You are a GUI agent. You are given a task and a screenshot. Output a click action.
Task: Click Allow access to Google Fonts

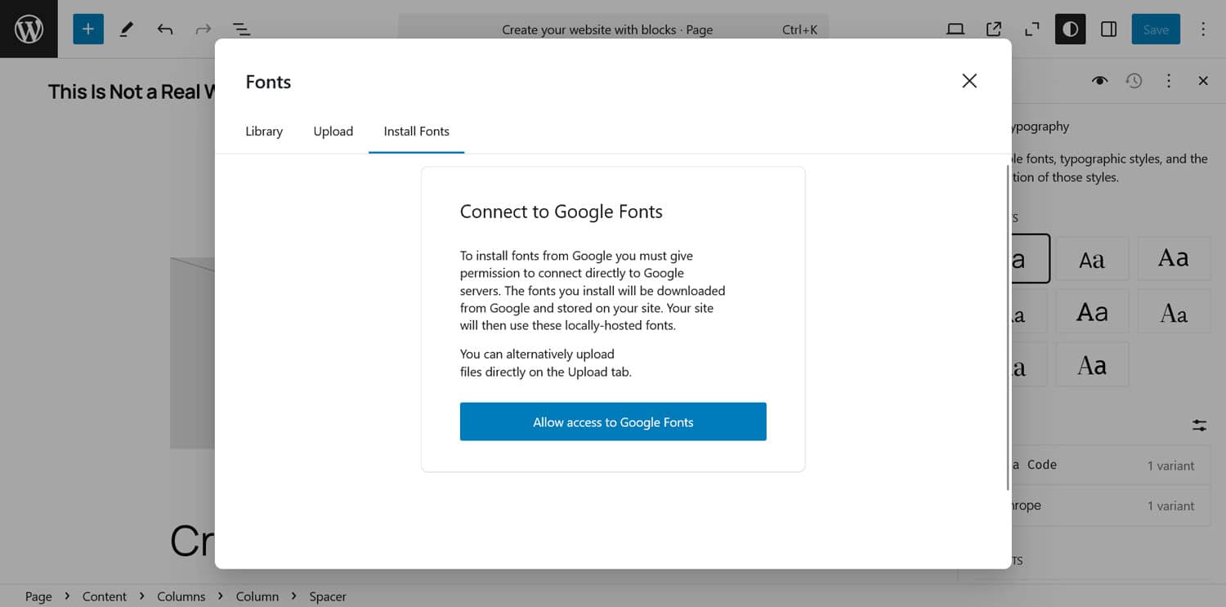[x=613, y=422]
